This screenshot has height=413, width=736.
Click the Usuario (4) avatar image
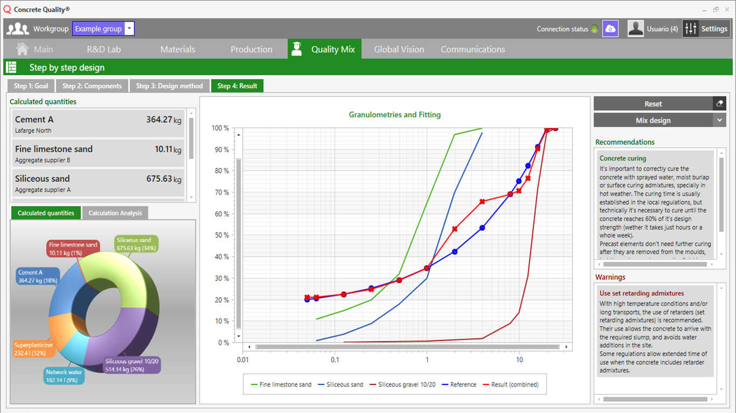tap(635, 28)
